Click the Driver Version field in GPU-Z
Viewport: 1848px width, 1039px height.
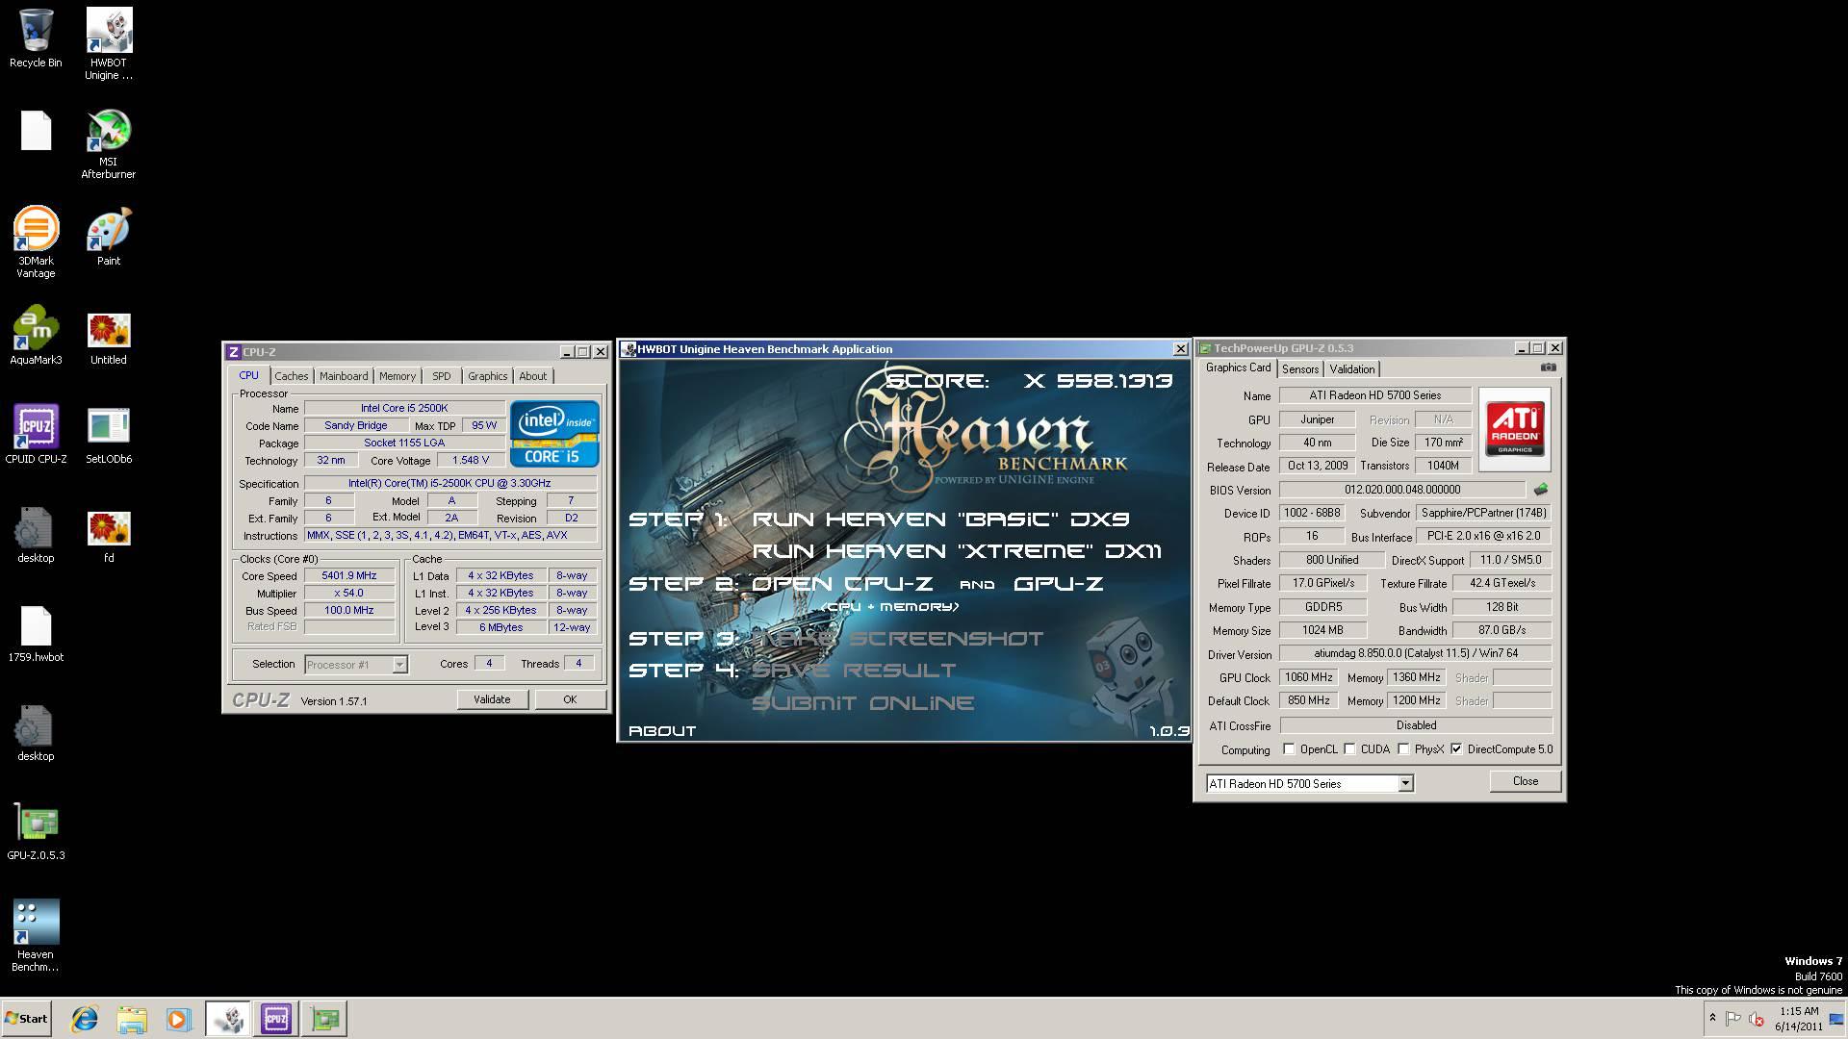[x=1416, y=653]
